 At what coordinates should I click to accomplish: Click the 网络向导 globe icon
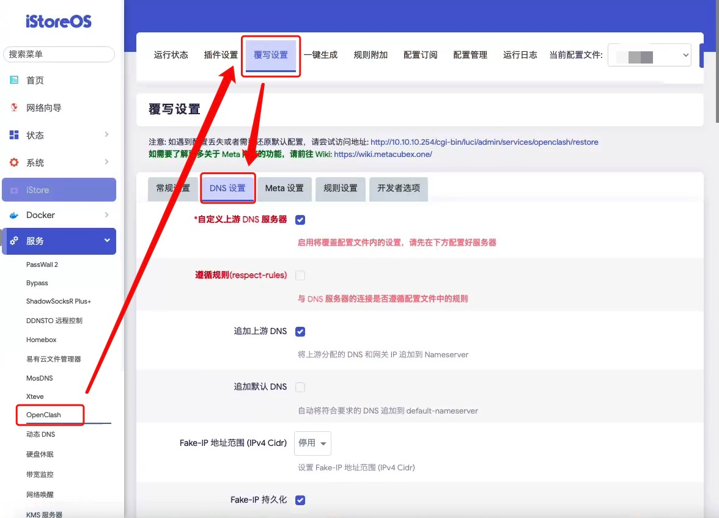[14, 108]
